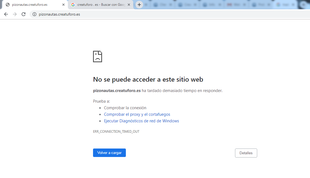Expand the error info with Detalles
This screenshot has width=310, height=178.
click(x=246, y=153)
